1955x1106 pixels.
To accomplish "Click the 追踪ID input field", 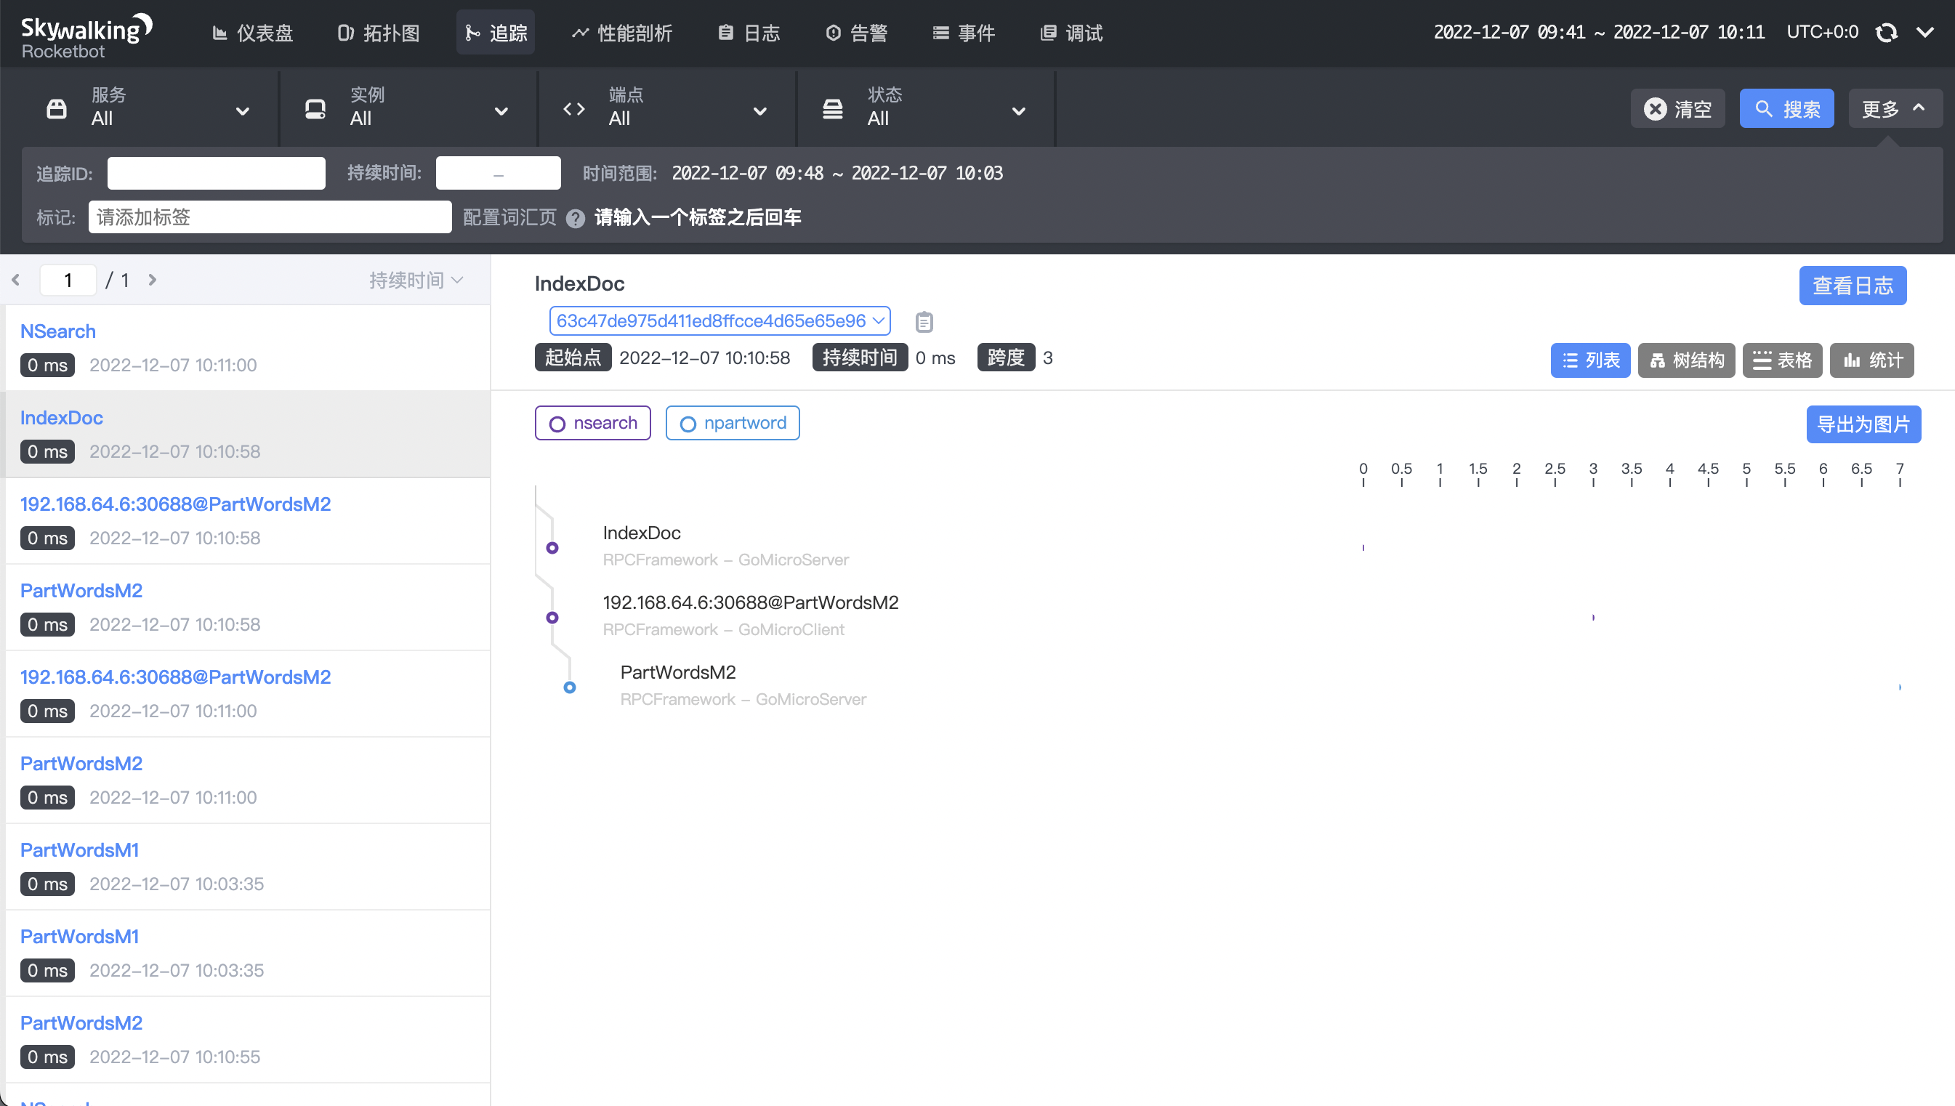I will [x=216, y=173].
